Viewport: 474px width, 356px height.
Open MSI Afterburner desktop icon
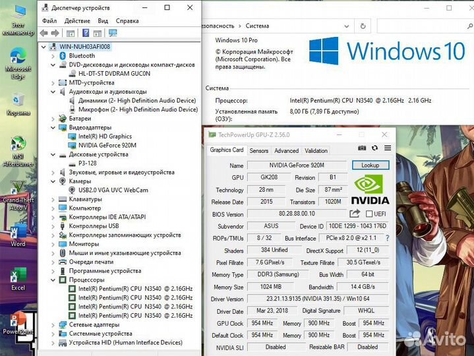coord(18,148)
